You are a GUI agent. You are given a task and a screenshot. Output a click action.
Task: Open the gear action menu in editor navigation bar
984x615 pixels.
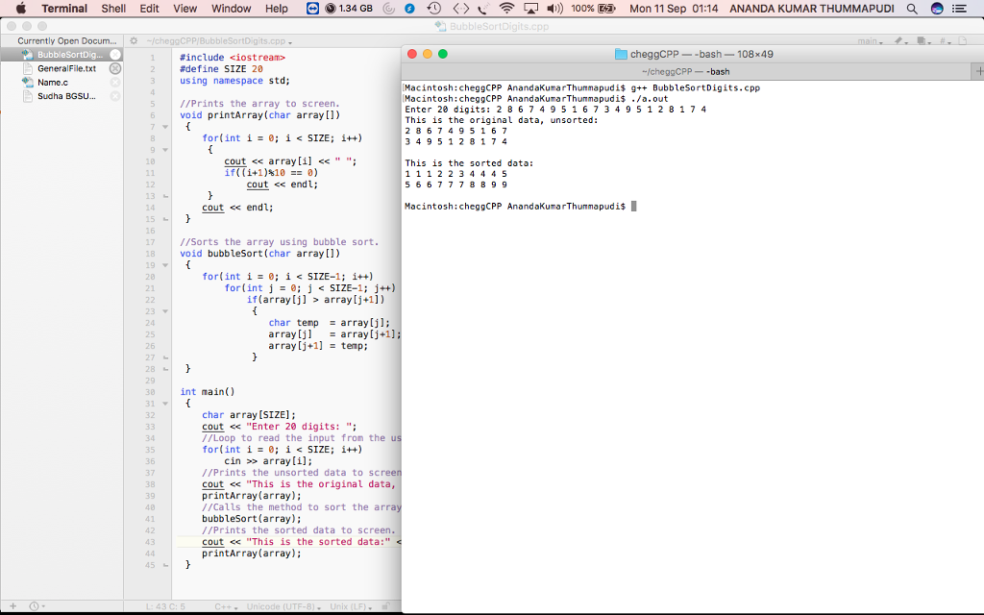[134, 40]
